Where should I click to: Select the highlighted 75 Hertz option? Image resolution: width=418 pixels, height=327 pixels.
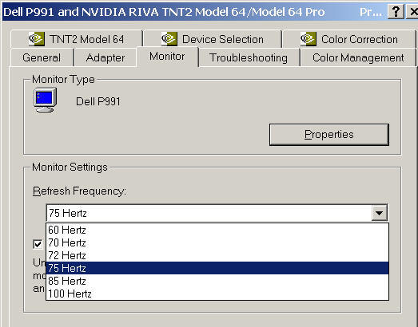pos(217,268)
